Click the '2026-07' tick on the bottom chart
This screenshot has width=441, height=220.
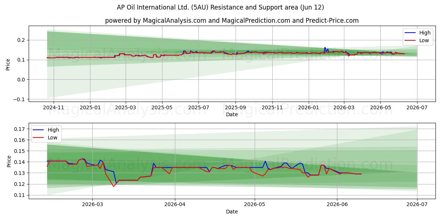[417, 205]
